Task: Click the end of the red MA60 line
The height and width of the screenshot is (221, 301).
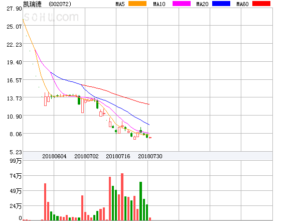Action: pos(149,104)
